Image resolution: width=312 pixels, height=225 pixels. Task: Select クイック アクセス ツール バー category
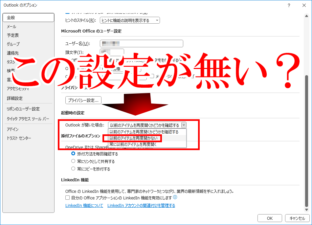click(x=29, y=119)
